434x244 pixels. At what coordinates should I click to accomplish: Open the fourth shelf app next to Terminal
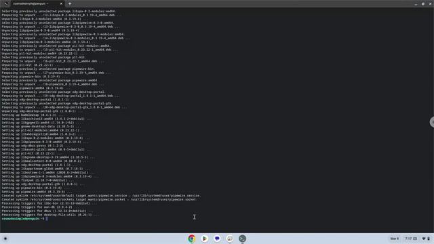pos(229,239)
